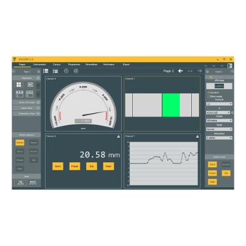Go to next page with grey right arrow
The width and height of the screenshot is (246, 246).
point(199,71)
